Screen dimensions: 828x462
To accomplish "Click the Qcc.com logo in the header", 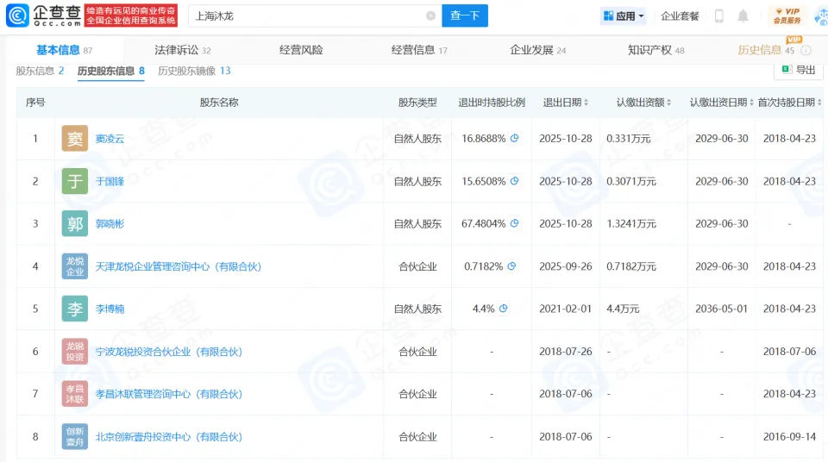I will (46, 16).
